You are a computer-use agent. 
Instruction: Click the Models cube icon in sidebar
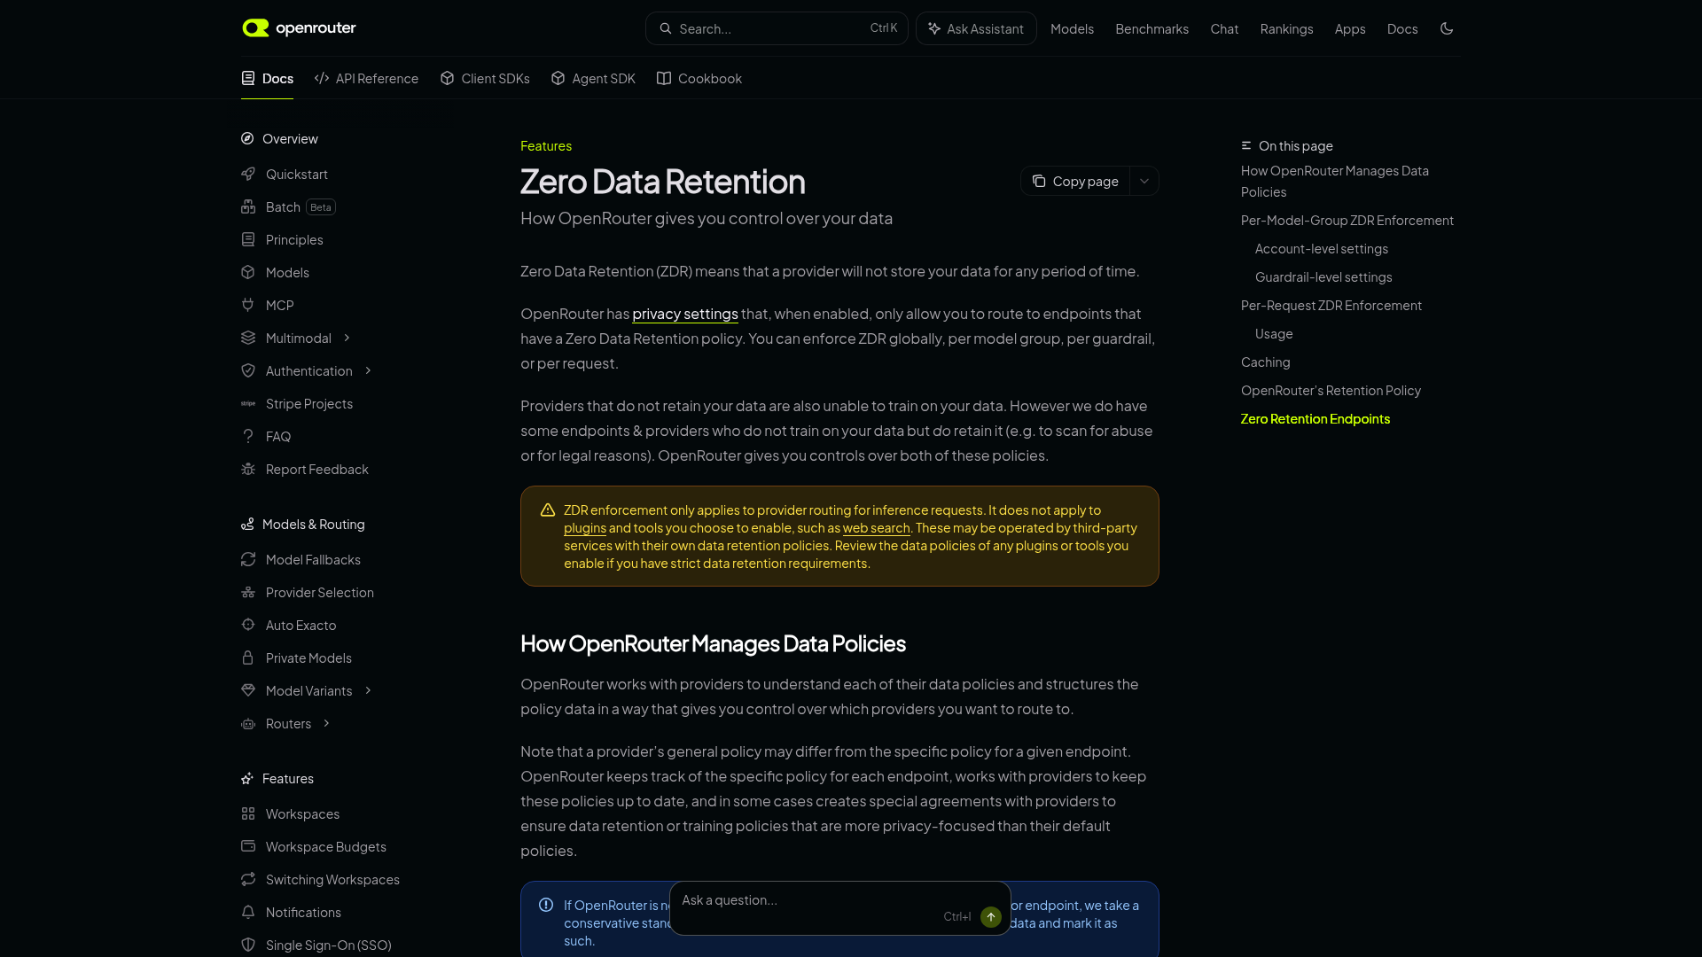pyautogui.click(x=248, y=272)
